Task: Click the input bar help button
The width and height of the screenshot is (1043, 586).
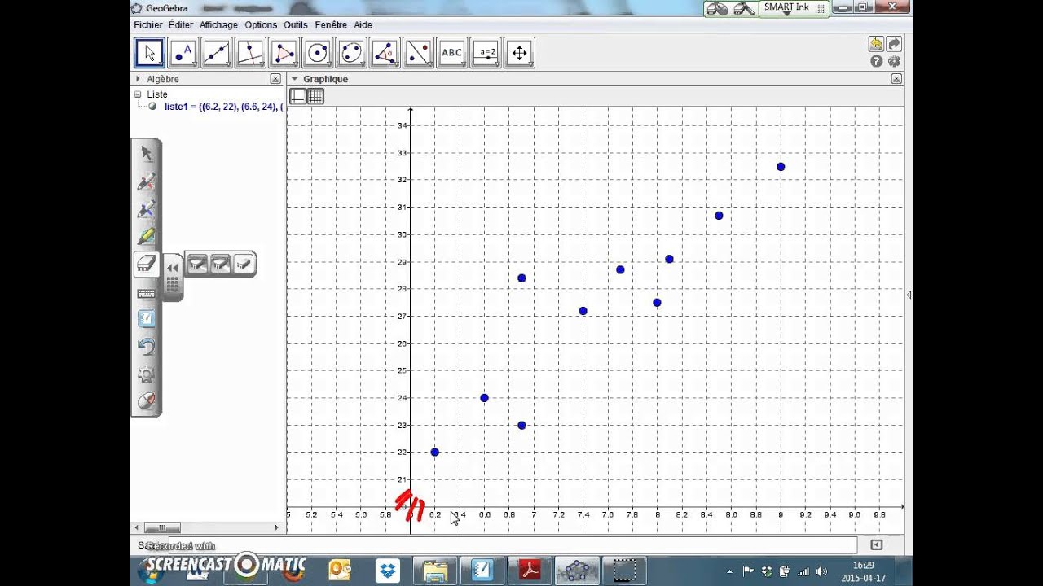Action: pyautogui.click(x=876, y=545)
